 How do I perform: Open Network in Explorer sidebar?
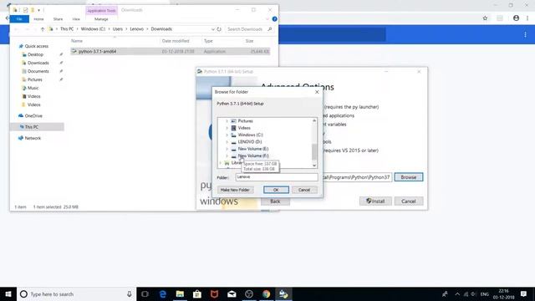(33, 138)
